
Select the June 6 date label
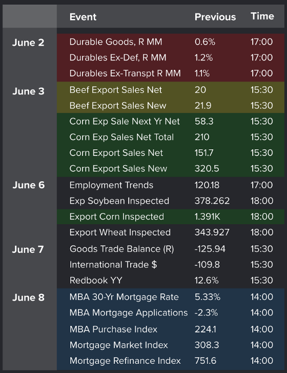pyautogui.click(x=29, y=185)
